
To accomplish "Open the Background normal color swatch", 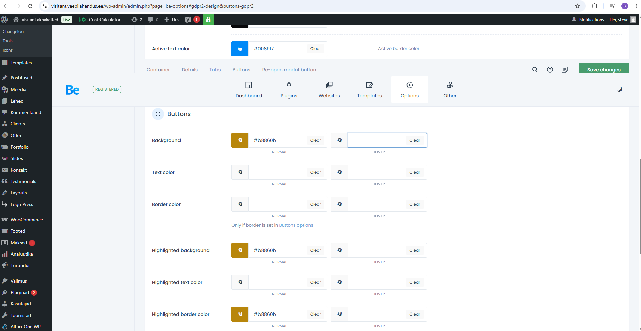I will pyautogui.click(x=240, y=140).
